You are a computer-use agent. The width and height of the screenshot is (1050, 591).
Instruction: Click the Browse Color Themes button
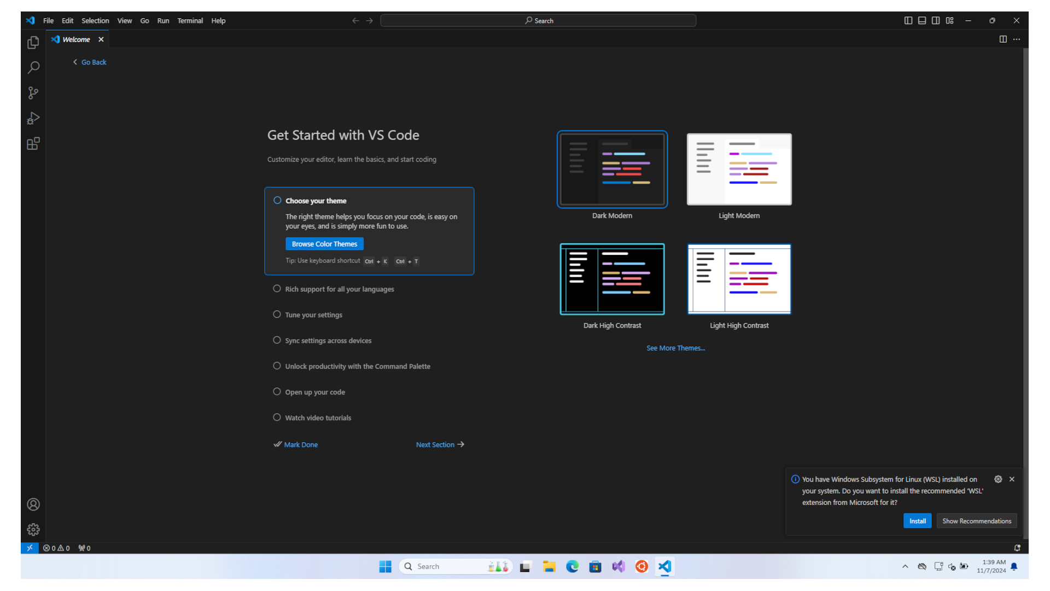324,244
